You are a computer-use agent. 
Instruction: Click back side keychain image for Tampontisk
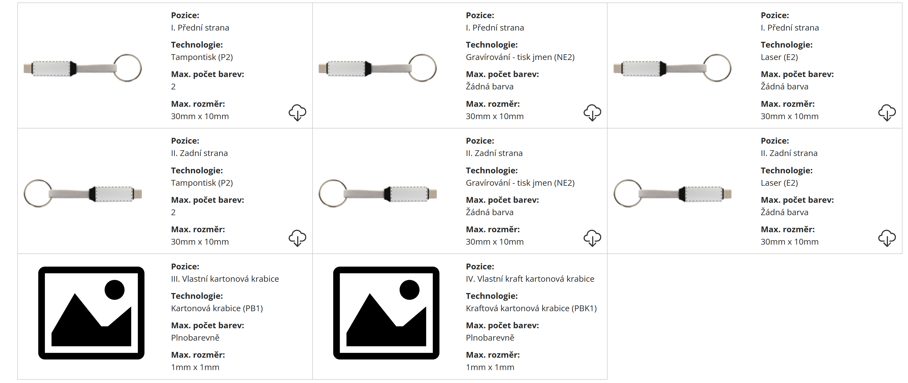82,193
